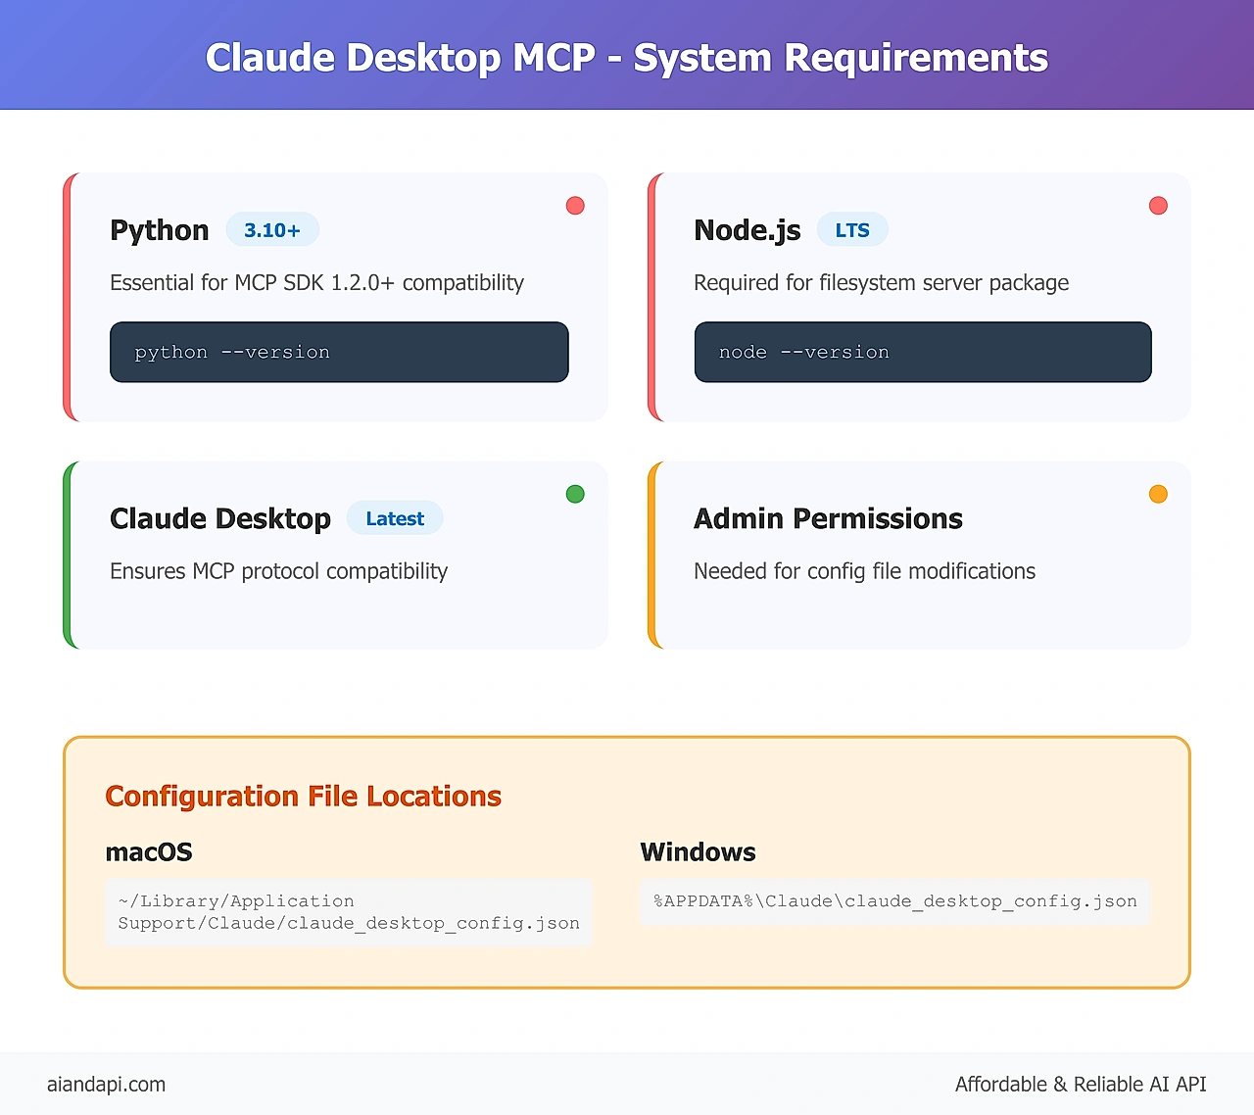The image size is (1254, 1115).
Task: Click the Claude Desktop green status dot
Action: (575, 494)
